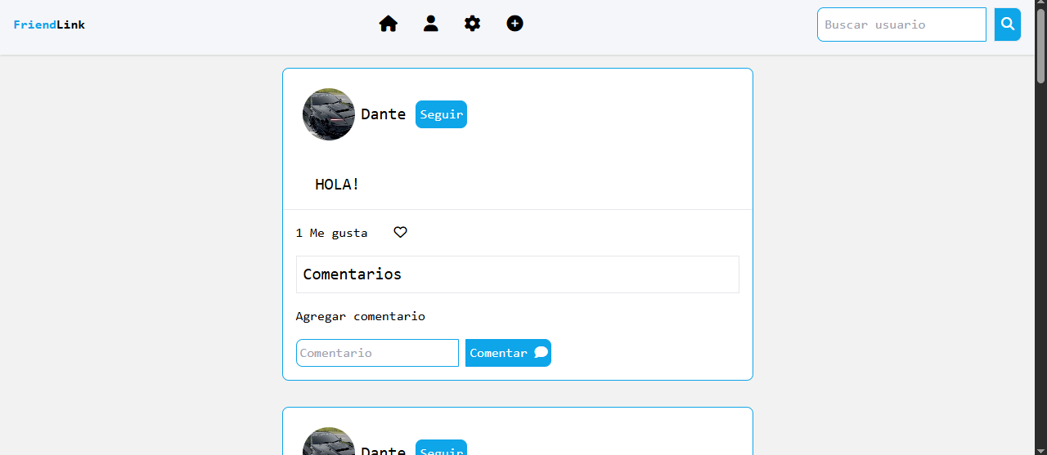1047x455 pixels.
Task: Click the search magnifier button
Action: (1008, 25)
